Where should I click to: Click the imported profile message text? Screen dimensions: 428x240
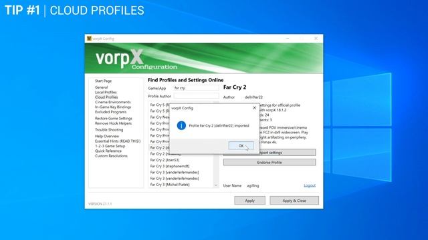(219, 126)
